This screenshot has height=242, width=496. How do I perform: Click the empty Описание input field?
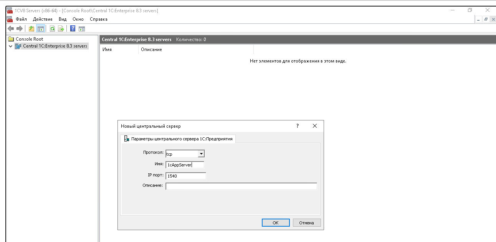(x=241, y=186)
